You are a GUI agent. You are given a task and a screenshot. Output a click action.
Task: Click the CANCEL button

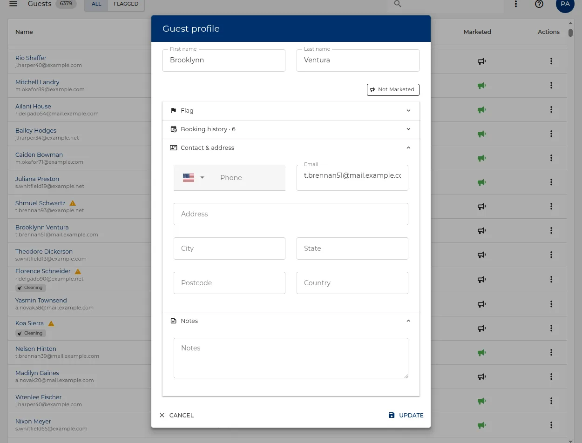[x=176, y=415]
